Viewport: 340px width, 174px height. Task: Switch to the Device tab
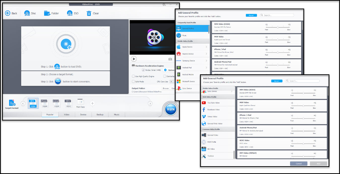(83, 114)
